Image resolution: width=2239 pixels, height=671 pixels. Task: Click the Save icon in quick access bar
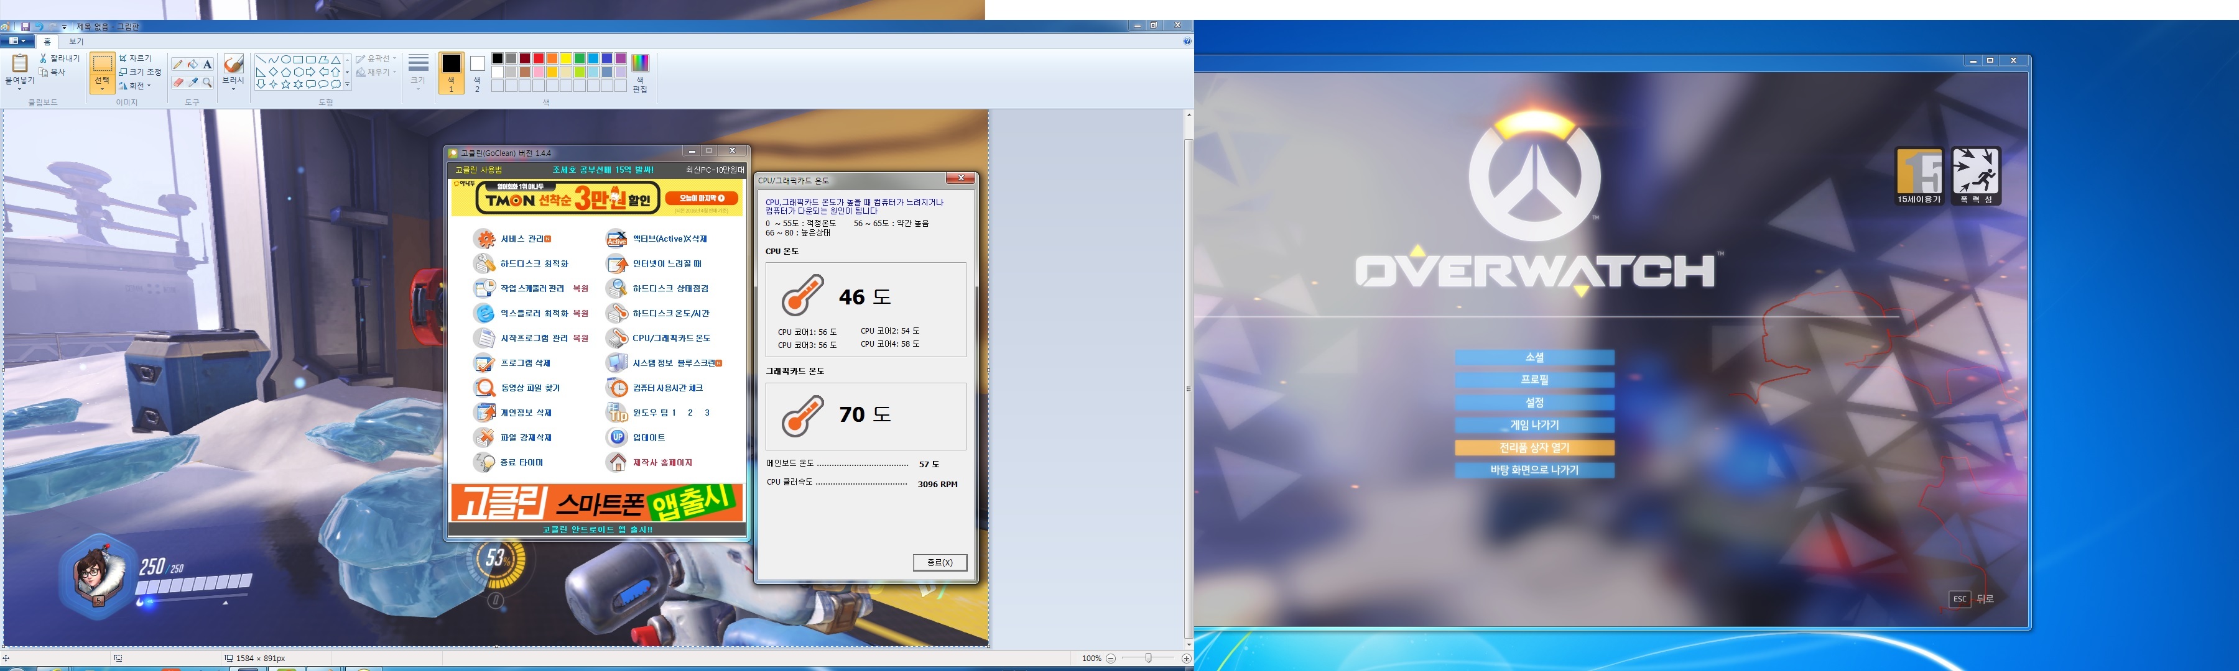point(25,27)
